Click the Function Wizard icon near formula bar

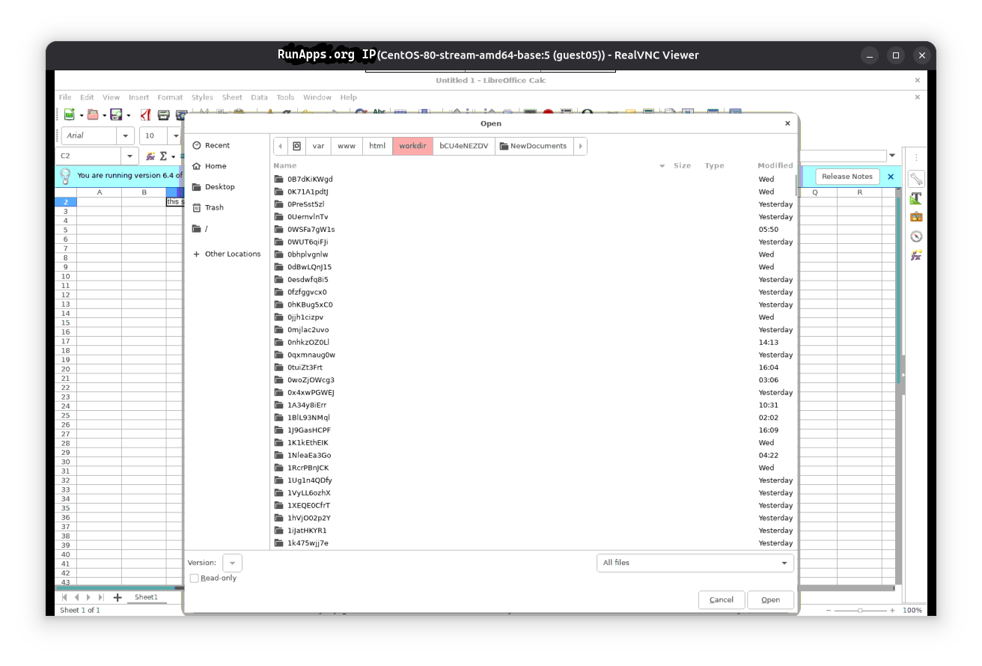[x=150, y=156]
